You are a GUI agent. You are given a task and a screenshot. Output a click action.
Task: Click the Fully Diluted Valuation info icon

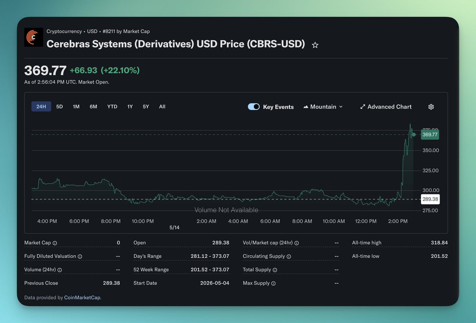pyautogui.click(x=80, y=256)
